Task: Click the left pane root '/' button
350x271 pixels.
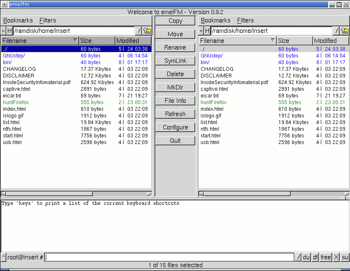Action: tap(139, 31)
